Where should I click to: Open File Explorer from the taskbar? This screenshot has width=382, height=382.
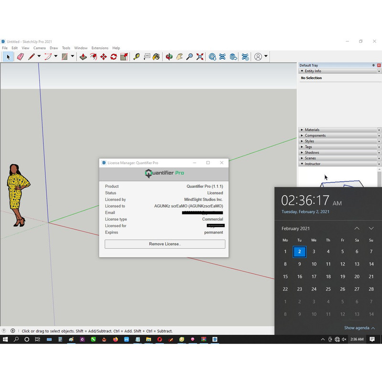pos(149,339)
